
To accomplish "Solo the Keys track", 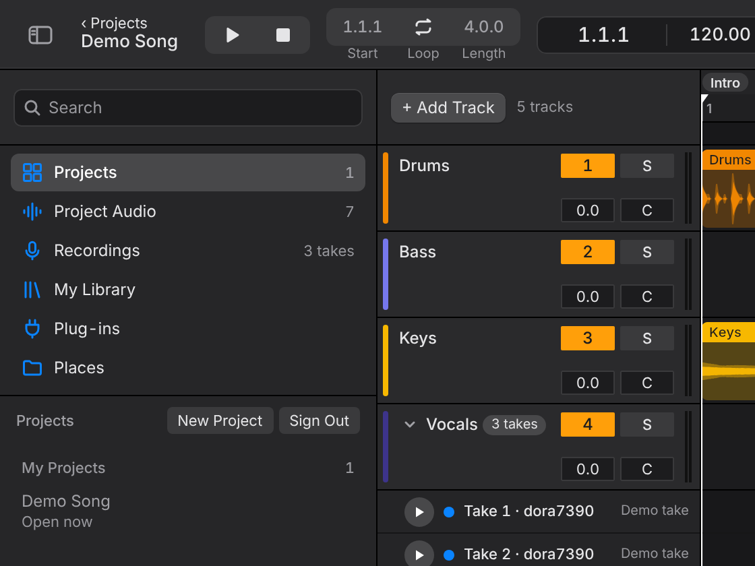I will click(646, 338).
